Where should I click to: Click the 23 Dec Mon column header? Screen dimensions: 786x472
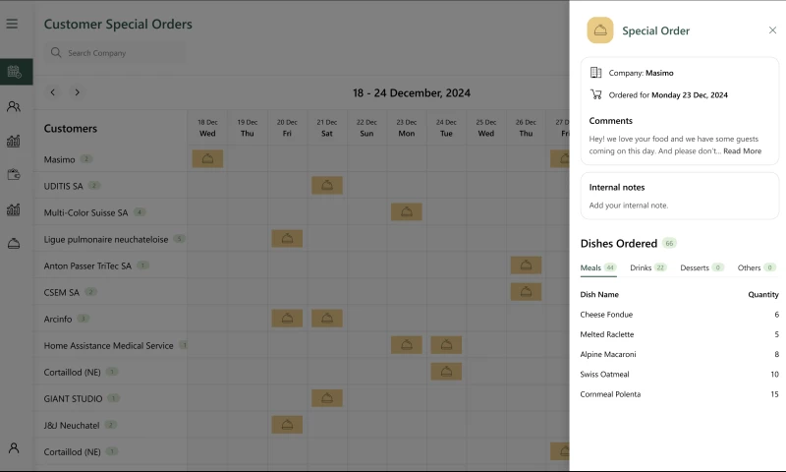click(x=407, y=128)
